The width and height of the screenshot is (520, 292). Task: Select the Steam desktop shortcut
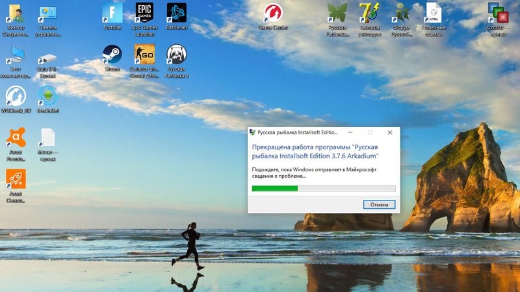pos(112,55)
